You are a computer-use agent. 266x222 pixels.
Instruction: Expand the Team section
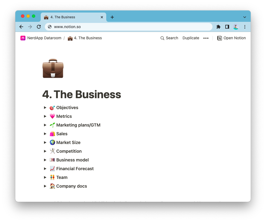45,177
